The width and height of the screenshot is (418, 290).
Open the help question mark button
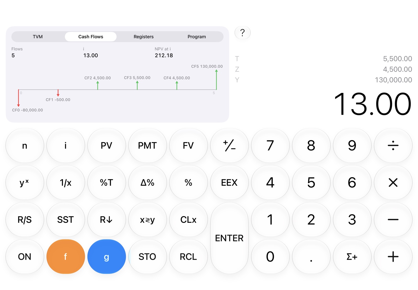242,33
